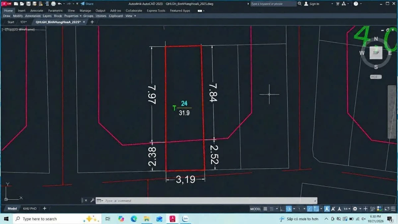
Task: Click the wrench customize icon on command line
Action: pos(92,200)
